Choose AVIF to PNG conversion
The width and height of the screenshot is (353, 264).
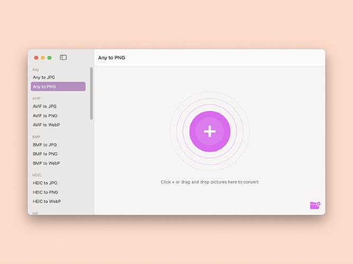tap(45, 116)
